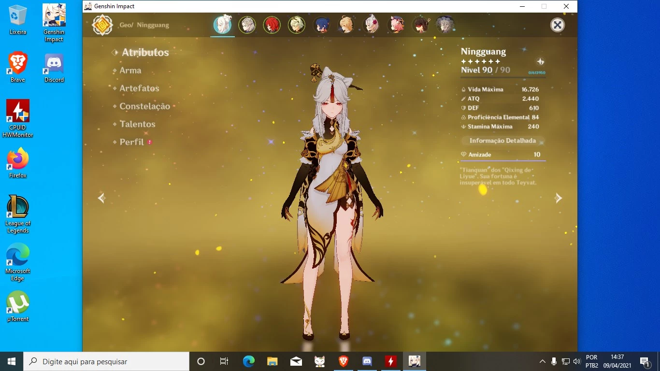The width and height of the screenshot is (660, 371).
Task: Click the 'DEF' stat label
Action: point(473,108)
